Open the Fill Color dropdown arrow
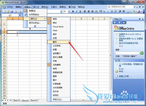 [x=136, y=12]
